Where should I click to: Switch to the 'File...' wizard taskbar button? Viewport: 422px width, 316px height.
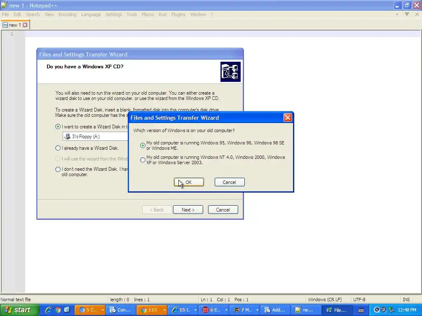337,310
